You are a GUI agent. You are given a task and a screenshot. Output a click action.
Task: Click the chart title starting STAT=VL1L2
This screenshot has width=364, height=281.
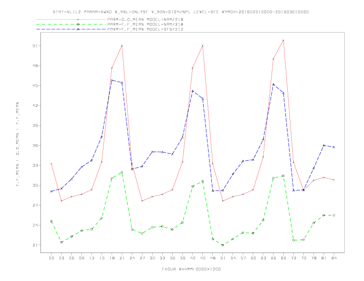(x=181, y=12)
